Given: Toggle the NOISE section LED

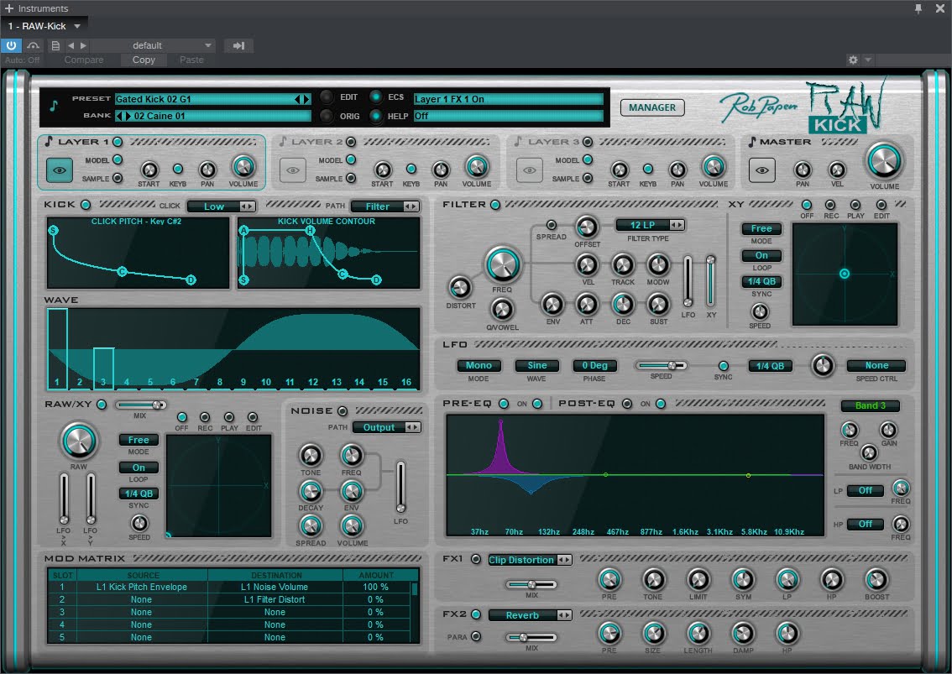Looking at the screenshot, I should coord(343,411).
